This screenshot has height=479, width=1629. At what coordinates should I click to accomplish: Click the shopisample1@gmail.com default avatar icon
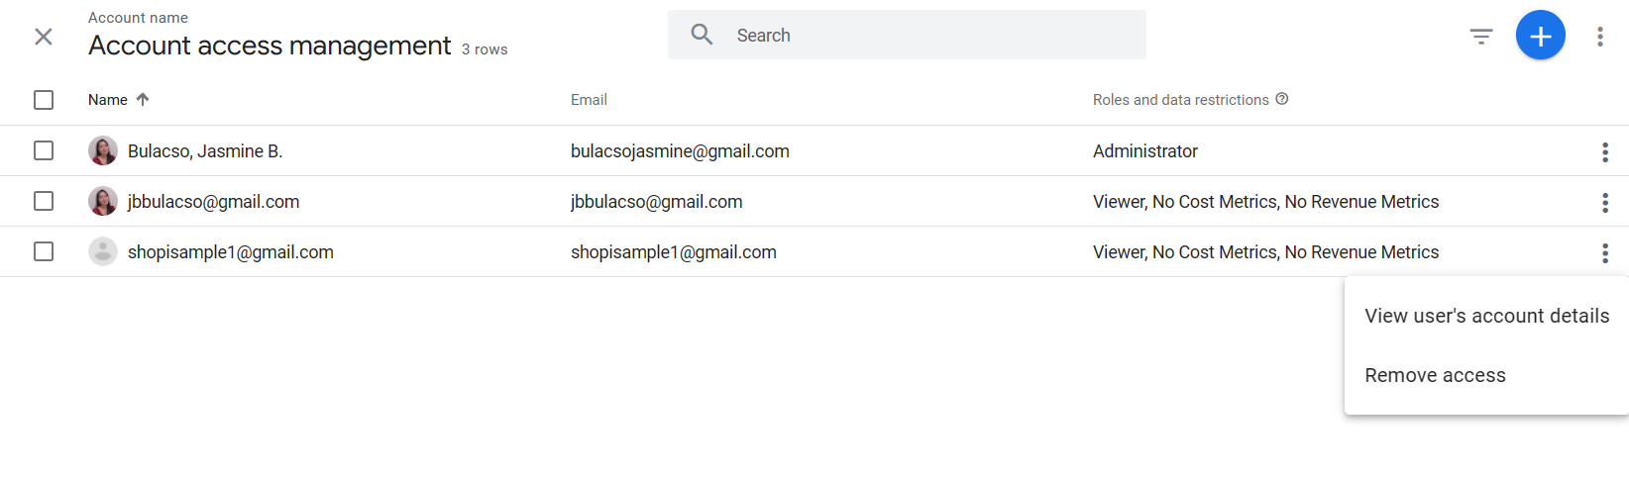[103, 251]
